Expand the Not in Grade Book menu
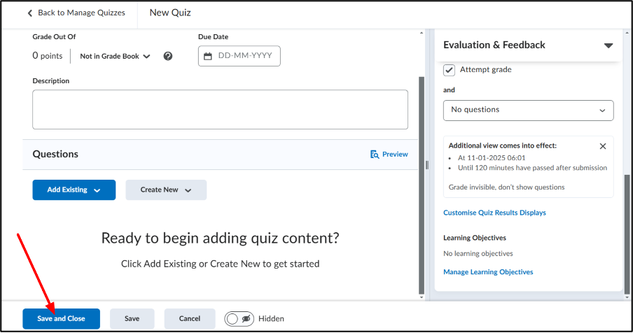Image resolution: width=633 pixels, height=333 pixels. click(x=115, y=56)
